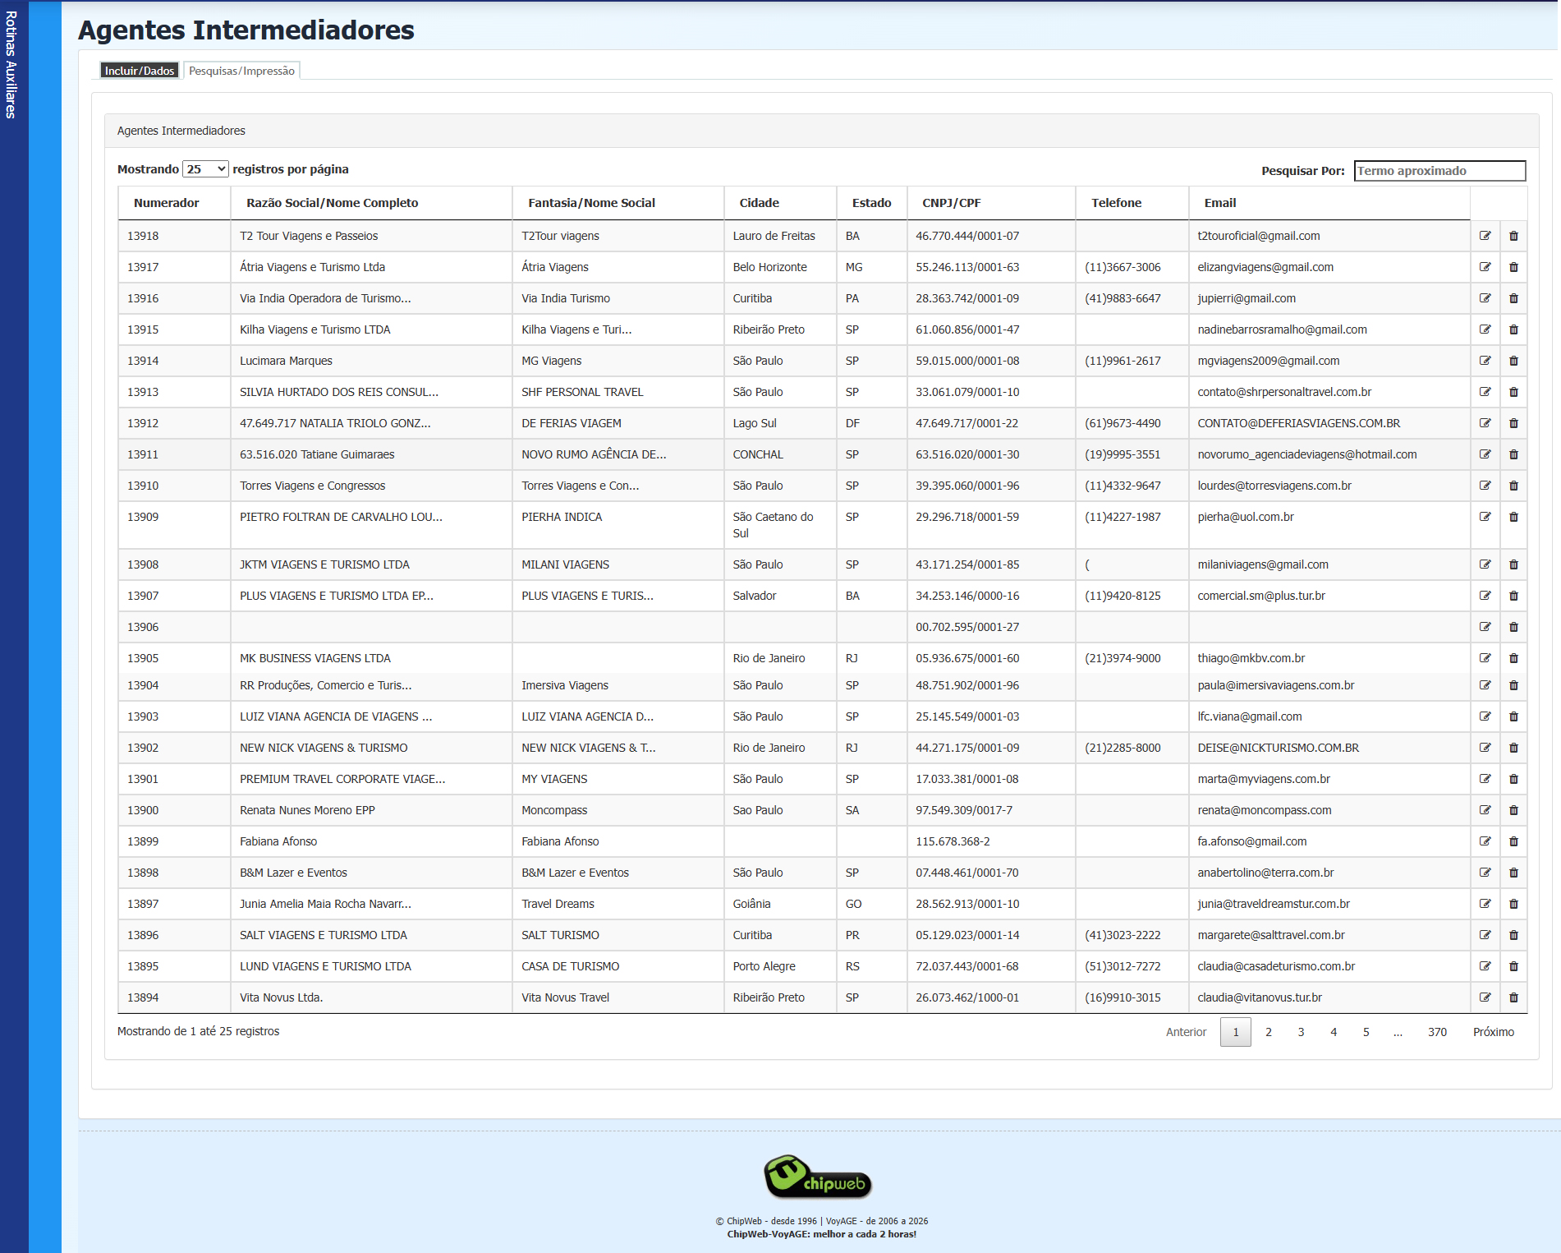Viewport: 1561px width, 1253px height.
Task: Switch to the Pesquisas/Impressão tab
Action: click(241, 71)
